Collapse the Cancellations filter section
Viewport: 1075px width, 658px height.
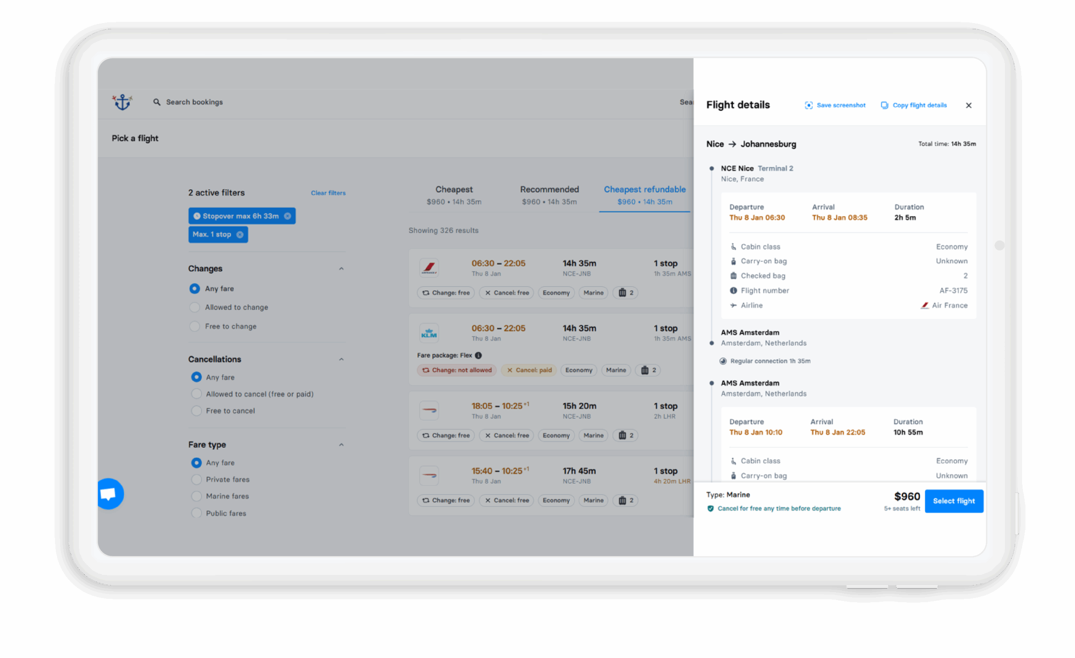[341, 359]
